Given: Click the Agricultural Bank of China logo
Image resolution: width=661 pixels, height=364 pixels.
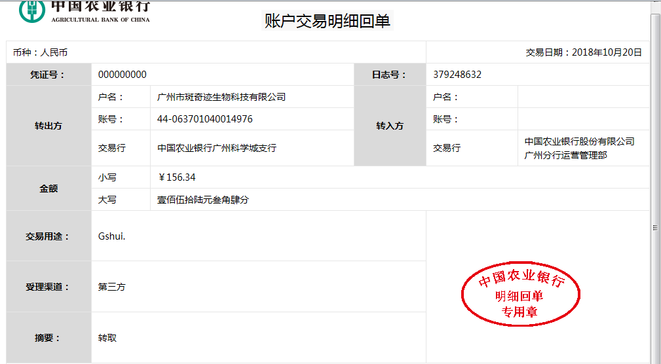Looking at the screenshot, I should coord(85,11).
